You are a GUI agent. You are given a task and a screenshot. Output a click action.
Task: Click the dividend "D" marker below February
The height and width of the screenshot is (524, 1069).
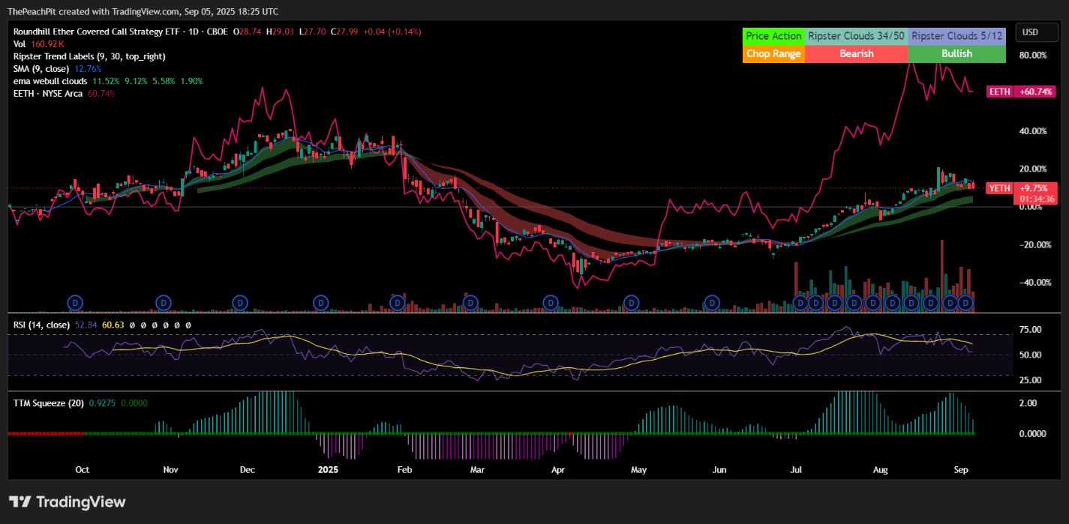tap(398, 303)
